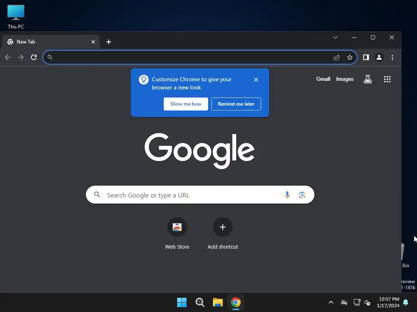
Task: Go back using the back arrow
Action: point(8,57)
